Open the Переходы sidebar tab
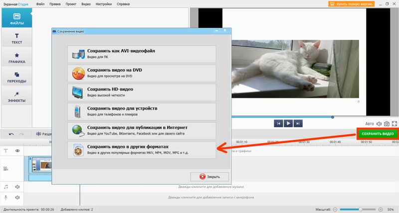 (x=17, y=77)
